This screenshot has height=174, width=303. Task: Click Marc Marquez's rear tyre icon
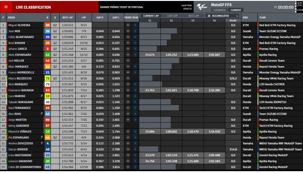click(x=135, y=67)
